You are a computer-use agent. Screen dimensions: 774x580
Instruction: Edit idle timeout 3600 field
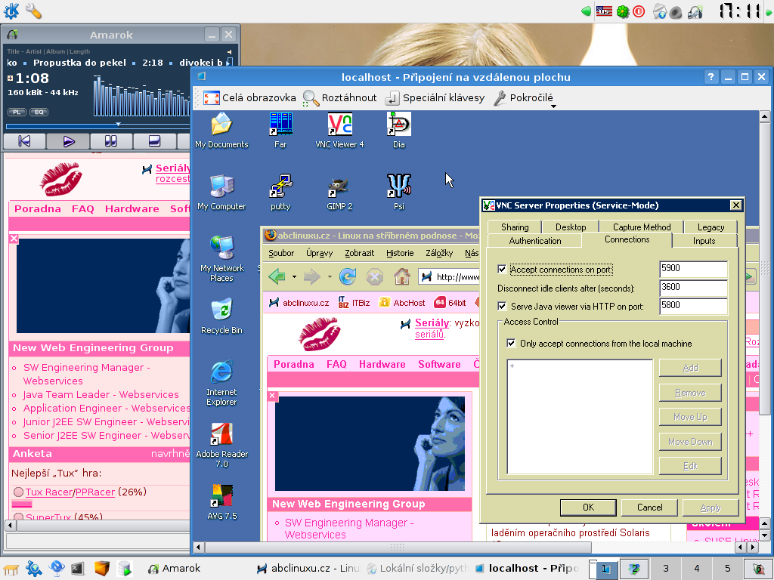pos(693,288)
